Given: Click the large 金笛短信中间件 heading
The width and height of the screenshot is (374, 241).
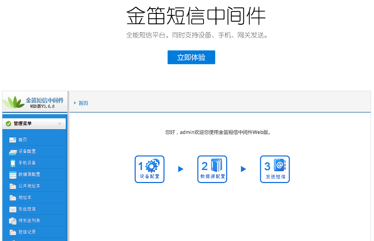Looking at the screenshot, I should point(196,16).
